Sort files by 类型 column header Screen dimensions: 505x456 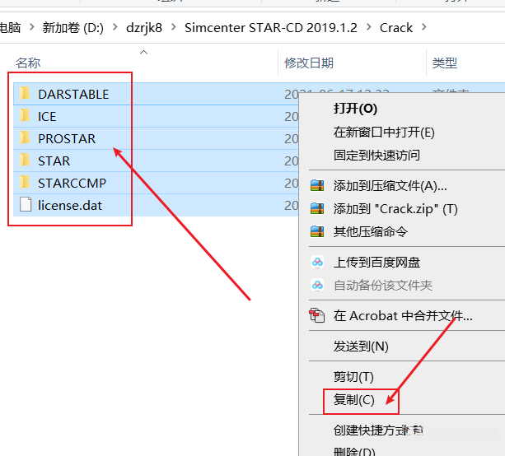(445, 63)
